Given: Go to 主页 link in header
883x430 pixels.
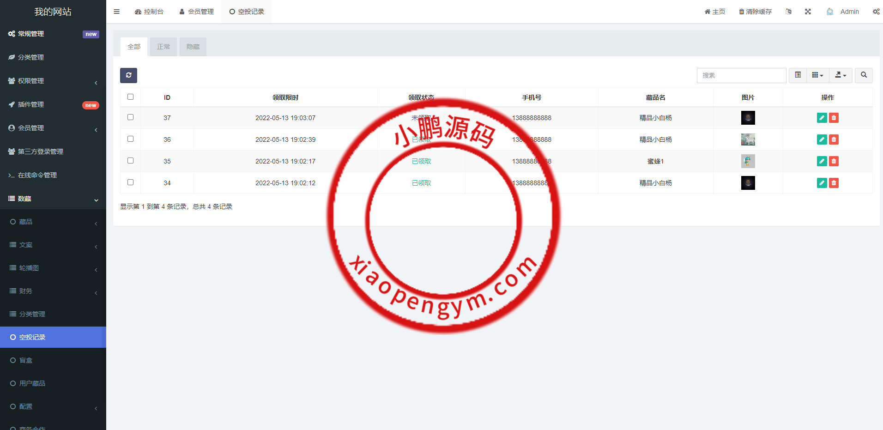Looking at the screenshot, I should click(x=714, y=12).
